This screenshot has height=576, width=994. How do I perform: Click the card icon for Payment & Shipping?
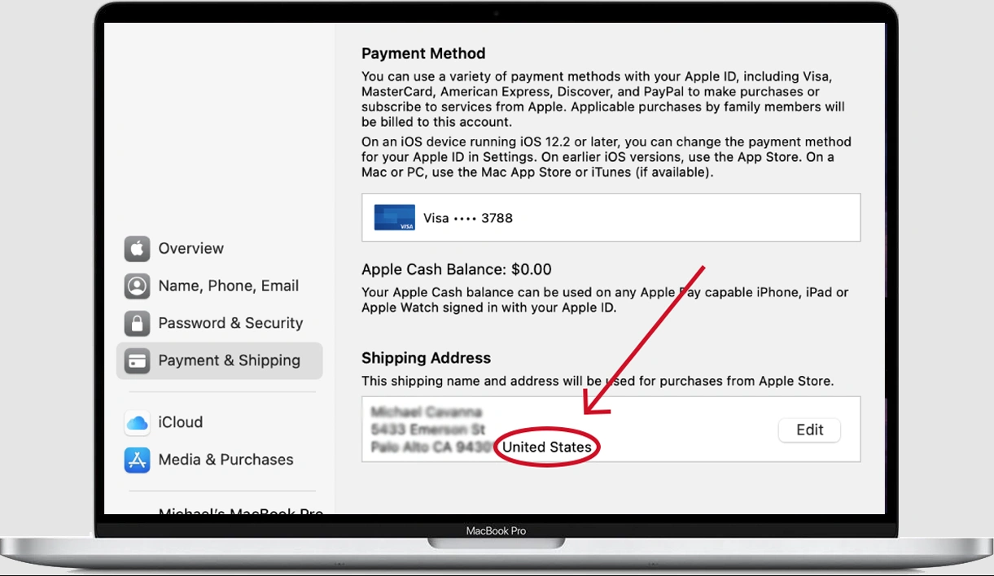click(137, 360)
